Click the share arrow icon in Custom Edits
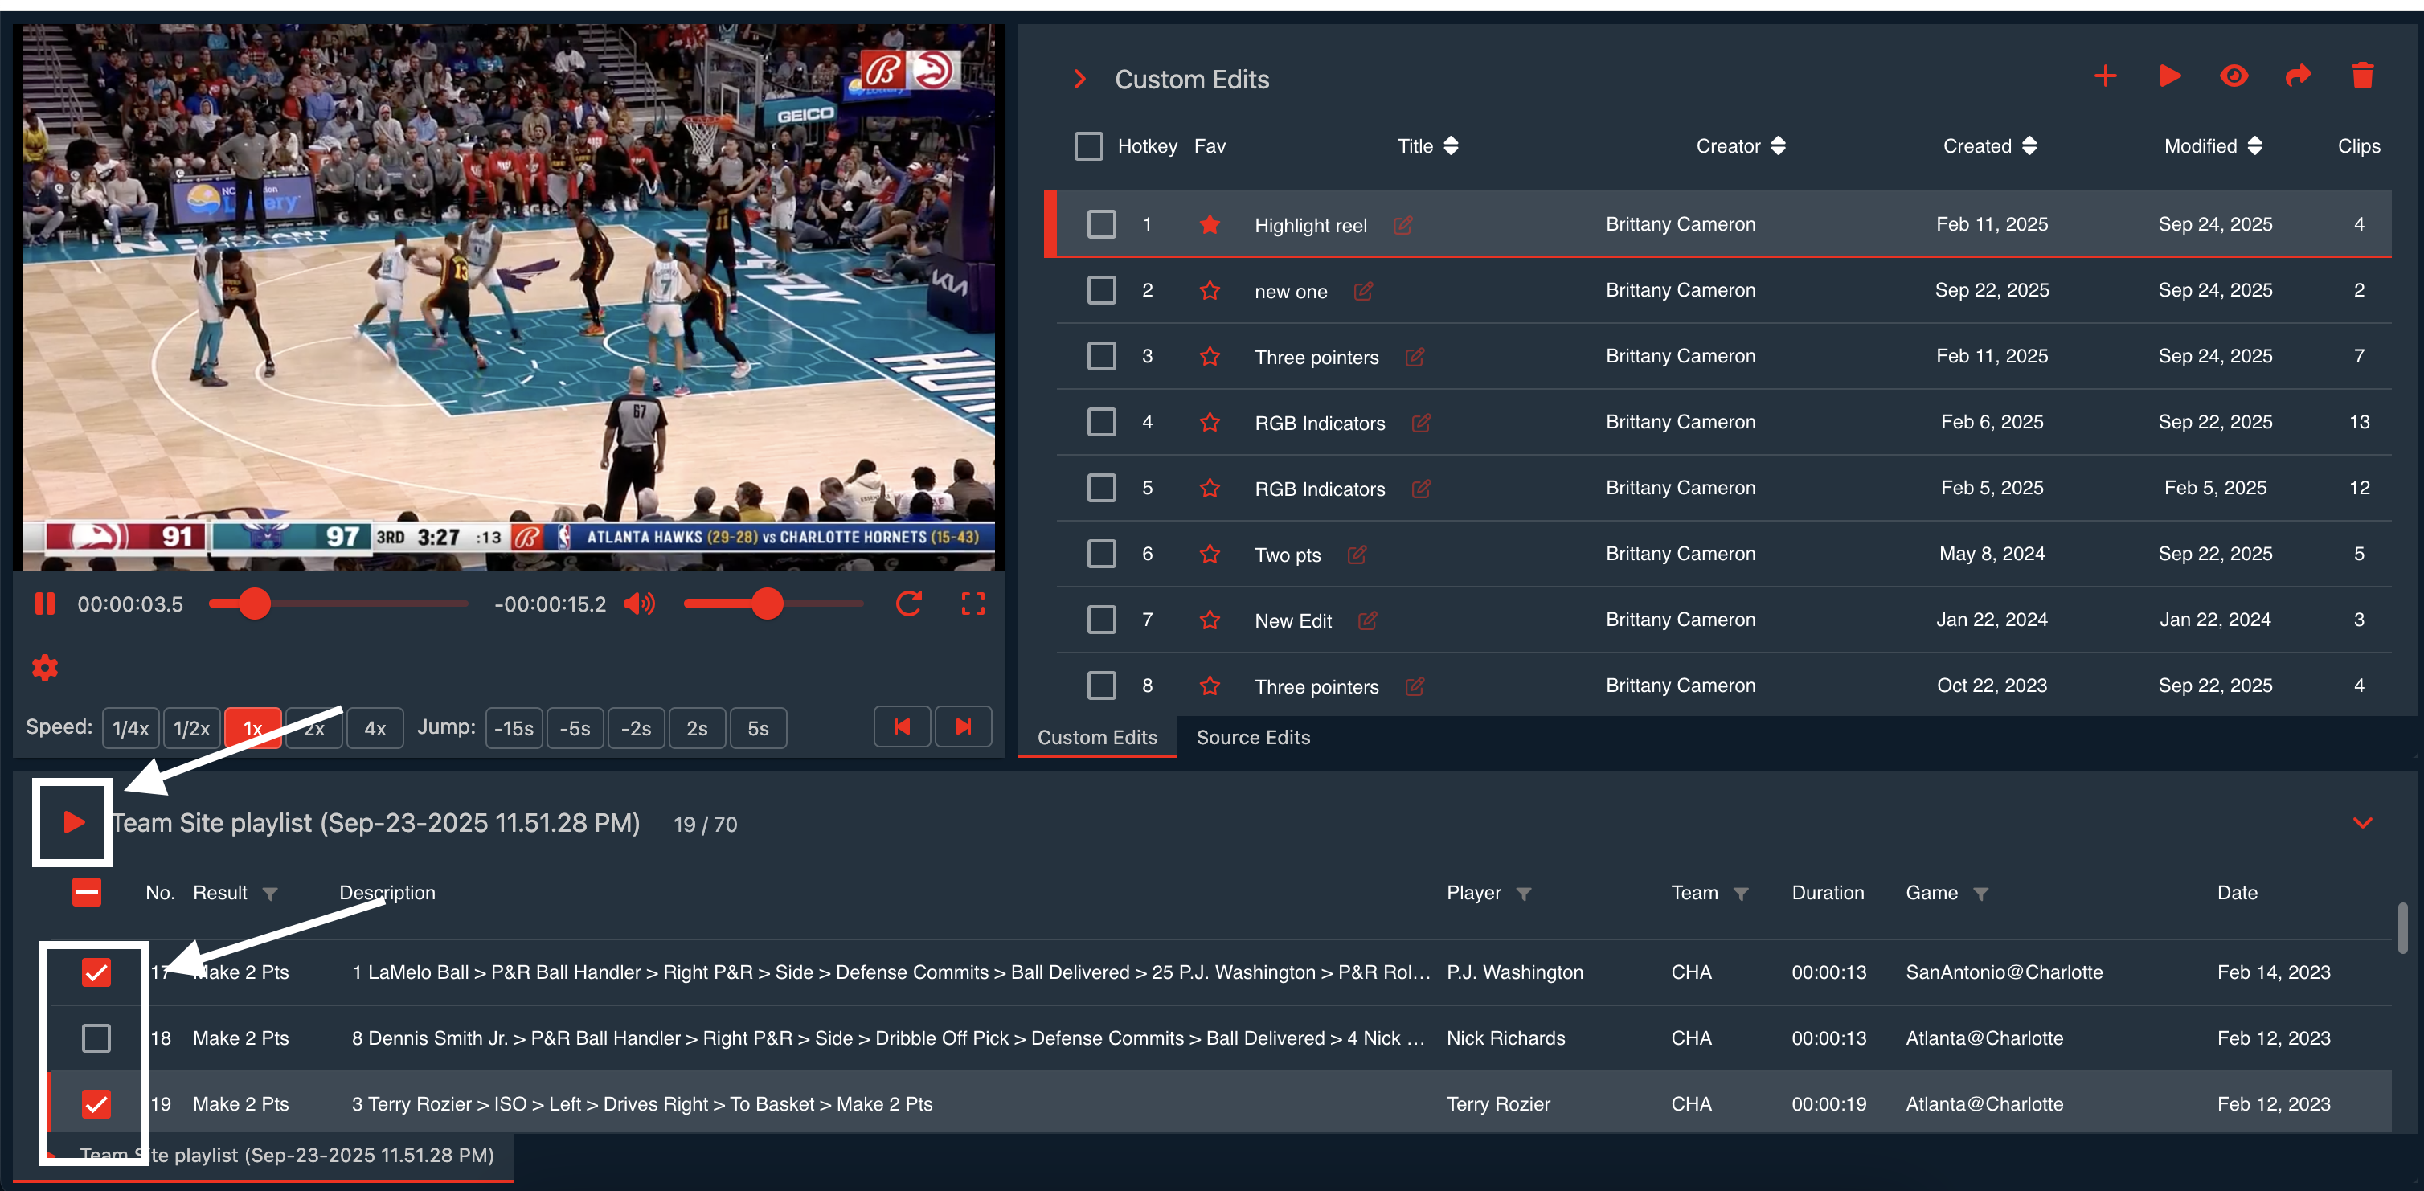The image size is (2424, 1191). point(2298,76)
